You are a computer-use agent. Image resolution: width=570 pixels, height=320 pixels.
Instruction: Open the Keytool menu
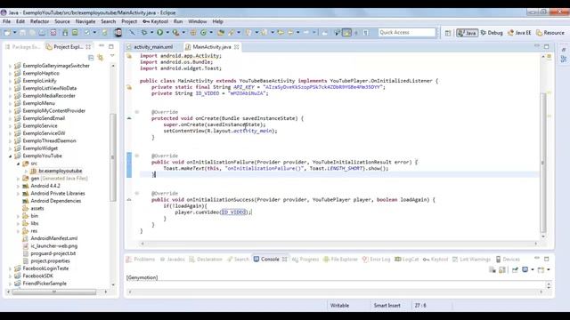[x=155, y=21]
